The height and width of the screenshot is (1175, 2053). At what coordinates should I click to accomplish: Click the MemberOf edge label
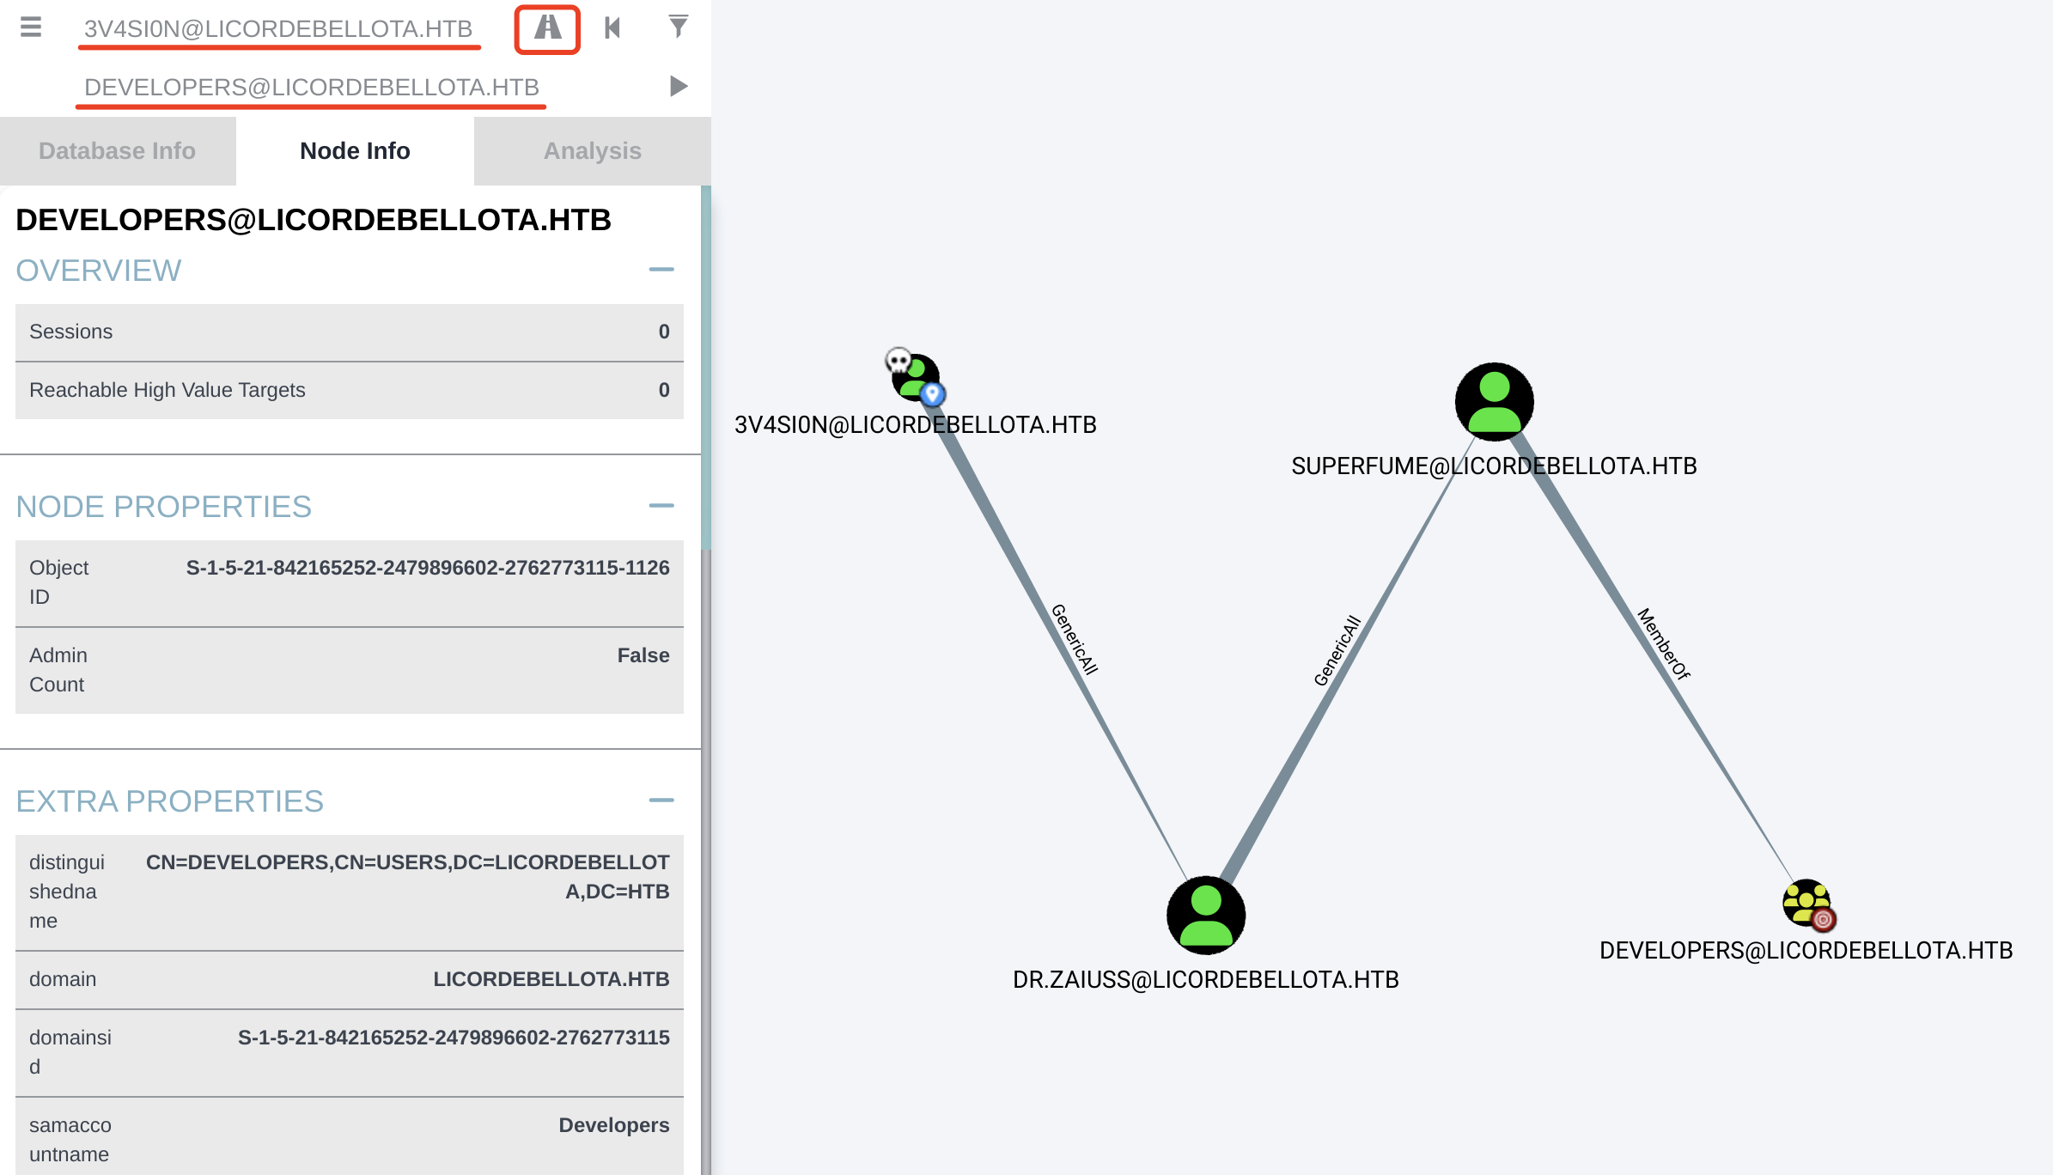tap(1663, 644)
